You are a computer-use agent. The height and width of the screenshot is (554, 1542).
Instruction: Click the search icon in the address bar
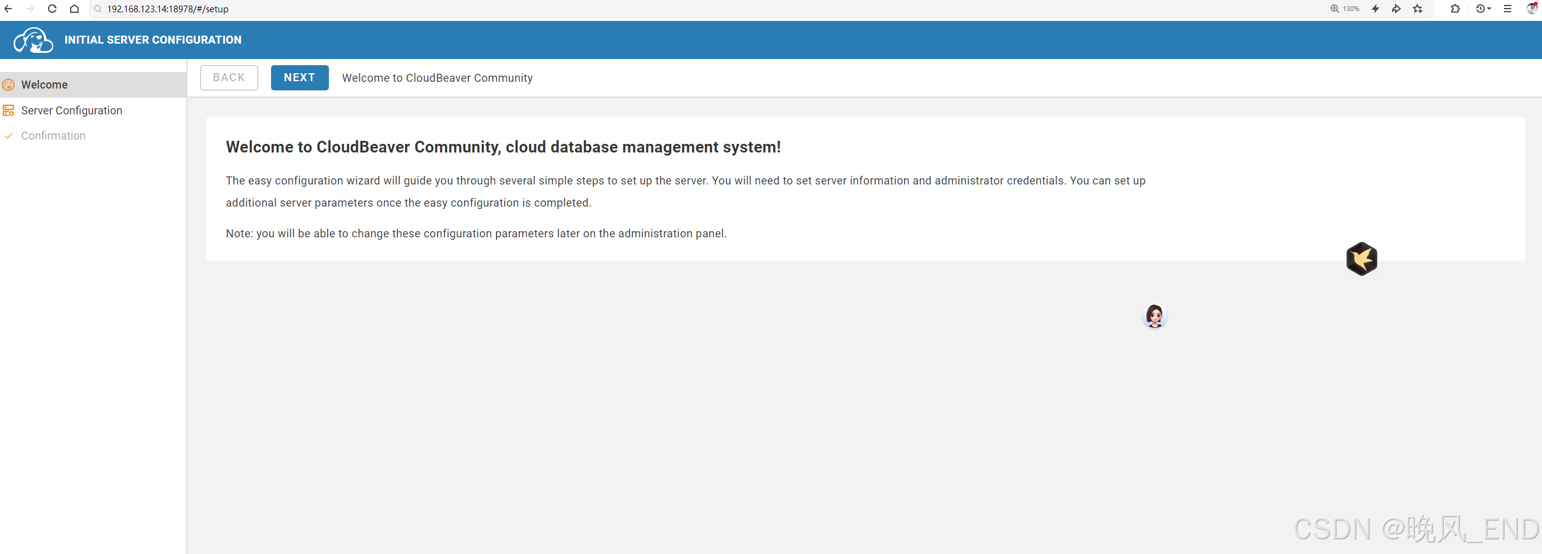(98, 9)
